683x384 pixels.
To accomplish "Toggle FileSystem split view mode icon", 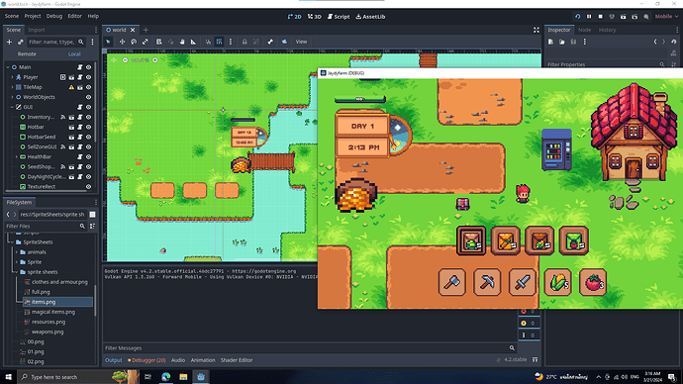I will [92, 214].
